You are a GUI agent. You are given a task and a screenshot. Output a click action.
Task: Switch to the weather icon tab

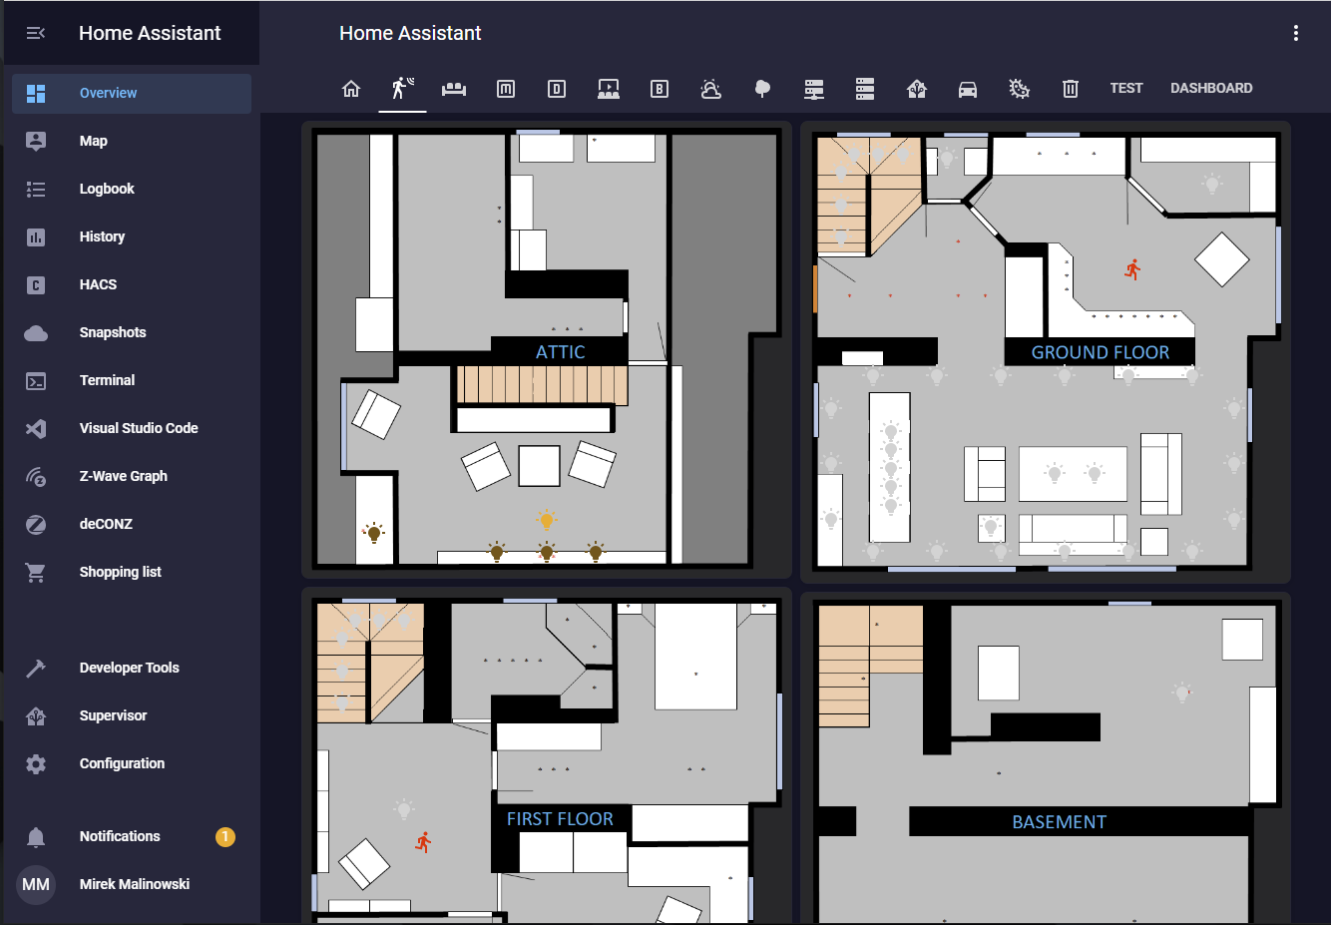[x=711, y=89]
